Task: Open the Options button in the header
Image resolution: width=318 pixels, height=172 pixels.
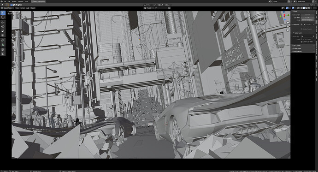Action: point(312,5)
